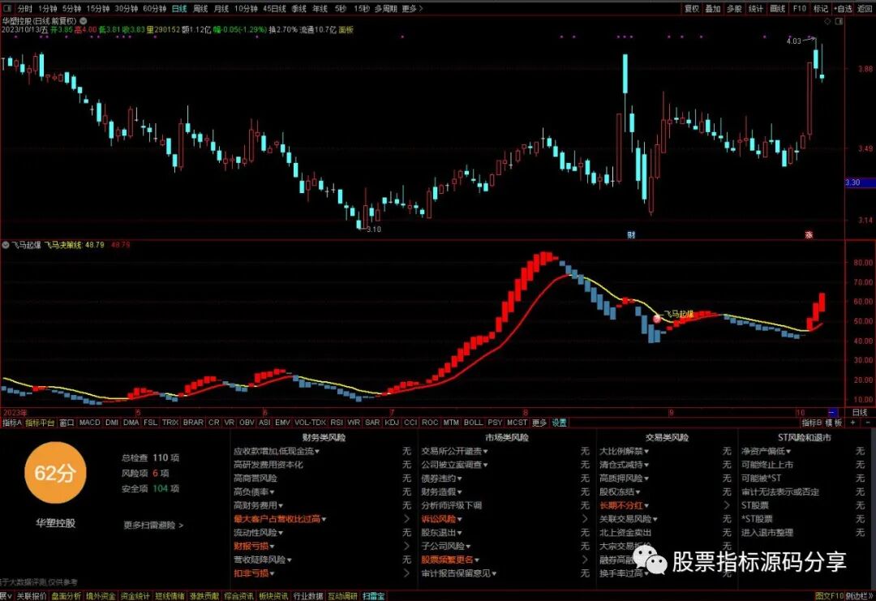Click the round icon before 飞马起爆 indicator name
876x601 pixels.
(x=6, y=245)
